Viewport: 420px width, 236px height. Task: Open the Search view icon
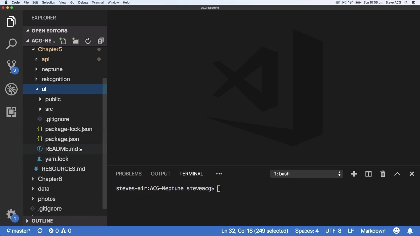(11, 44)
